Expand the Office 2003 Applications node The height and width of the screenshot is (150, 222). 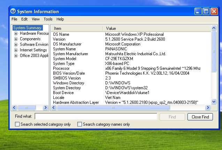[16, 56]
